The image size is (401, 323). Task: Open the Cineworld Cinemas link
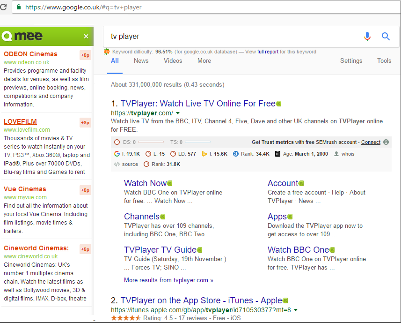click(36, 248)
